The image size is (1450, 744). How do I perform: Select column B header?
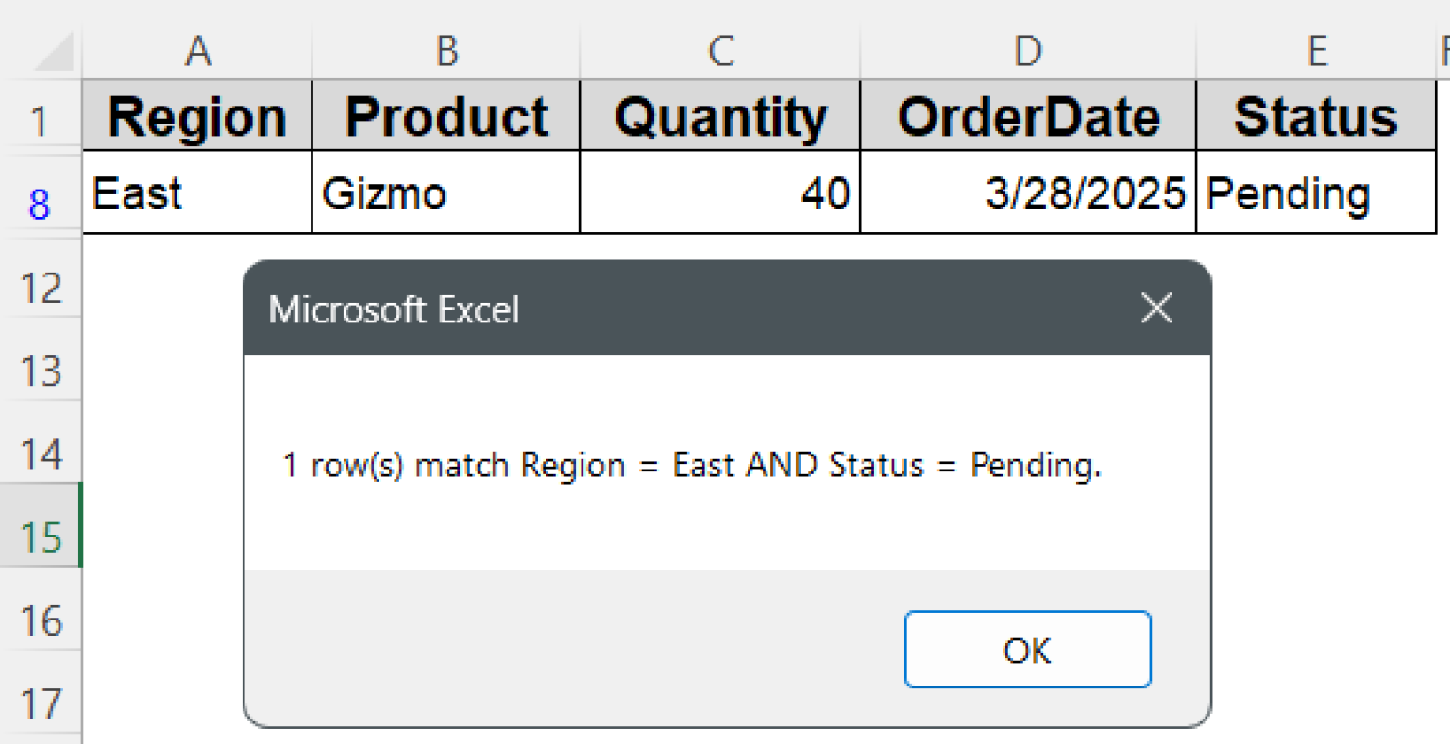point(446,52)
